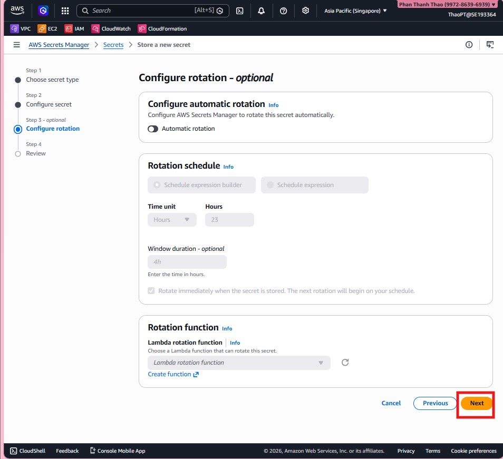Open the info panel icon near breadcrumbs
This screenshot has width=503, height=459.
tap(469, 45)
